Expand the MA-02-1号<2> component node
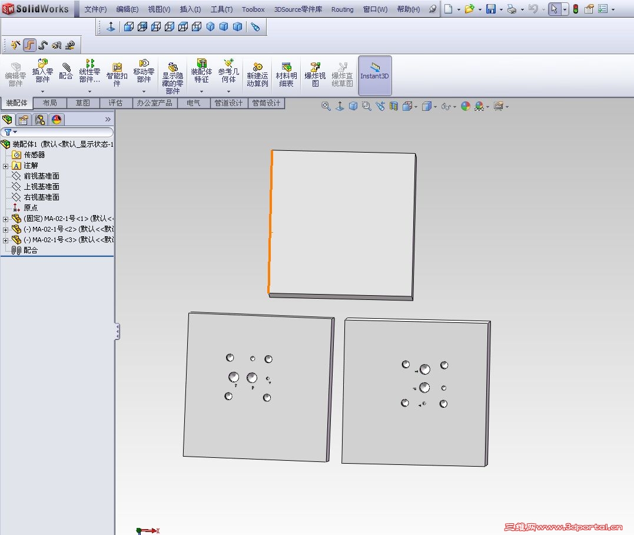 (6, 230)
